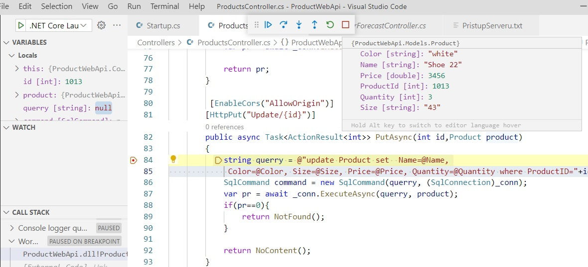Screen dimensions: 588x267
Task: Click the Controllers breadcrumb
Action: [x=156, y=42]
